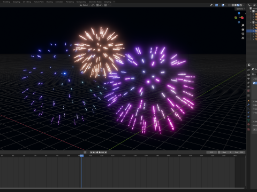
Task: Switch to the Animation workspace tab
Action: [59, 2]
